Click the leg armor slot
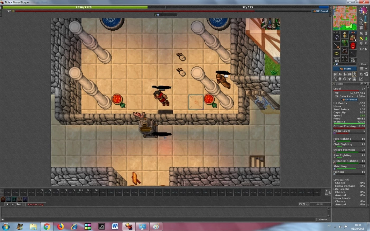 (x=345, y=50)
